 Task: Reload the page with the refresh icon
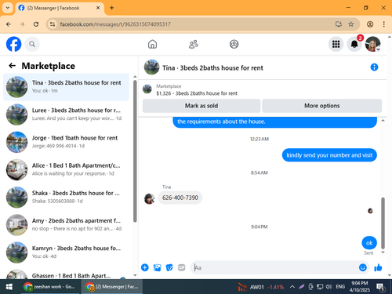pyautogui.click(x=36, y=24)
